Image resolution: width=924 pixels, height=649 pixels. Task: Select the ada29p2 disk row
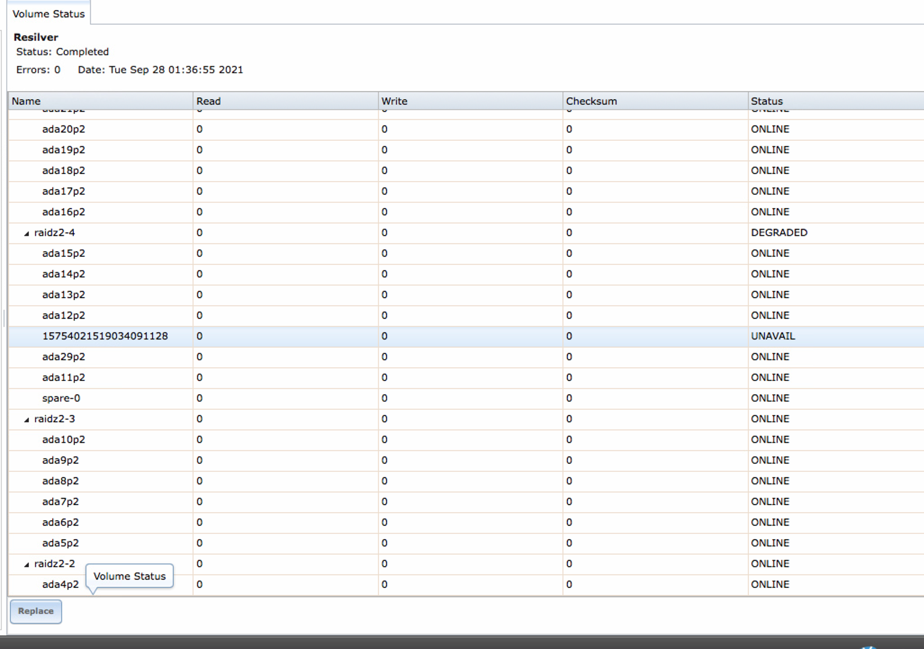tap(64, 357)
